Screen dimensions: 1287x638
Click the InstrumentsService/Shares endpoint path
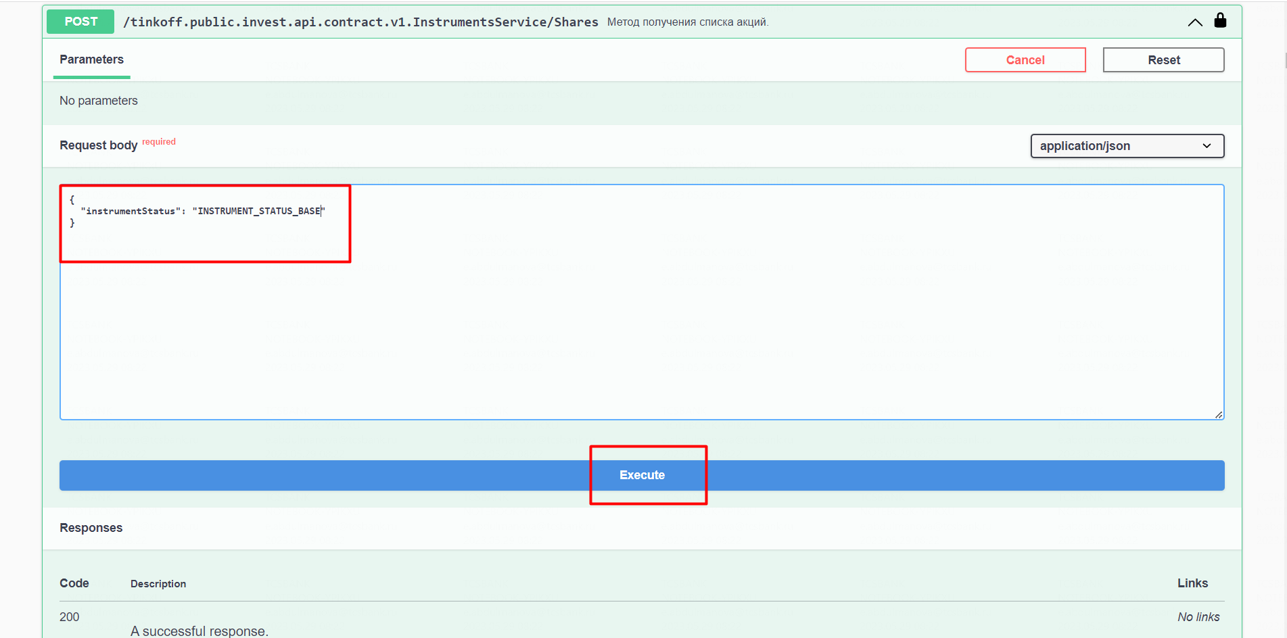click(x=360, y=22)
